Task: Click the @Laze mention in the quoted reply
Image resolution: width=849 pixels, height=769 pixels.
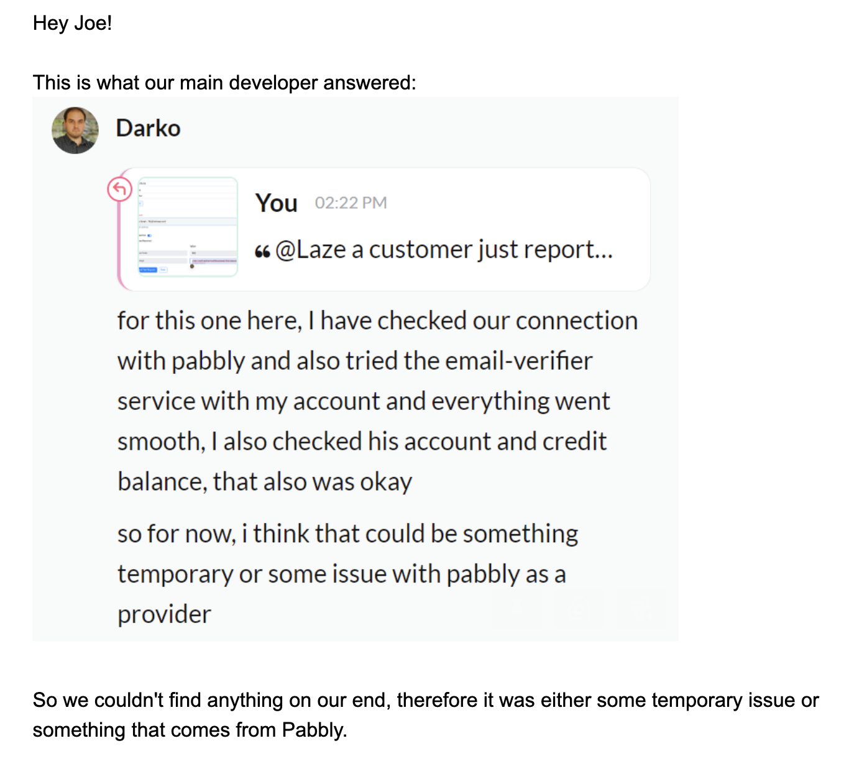Action: (311, 250)
